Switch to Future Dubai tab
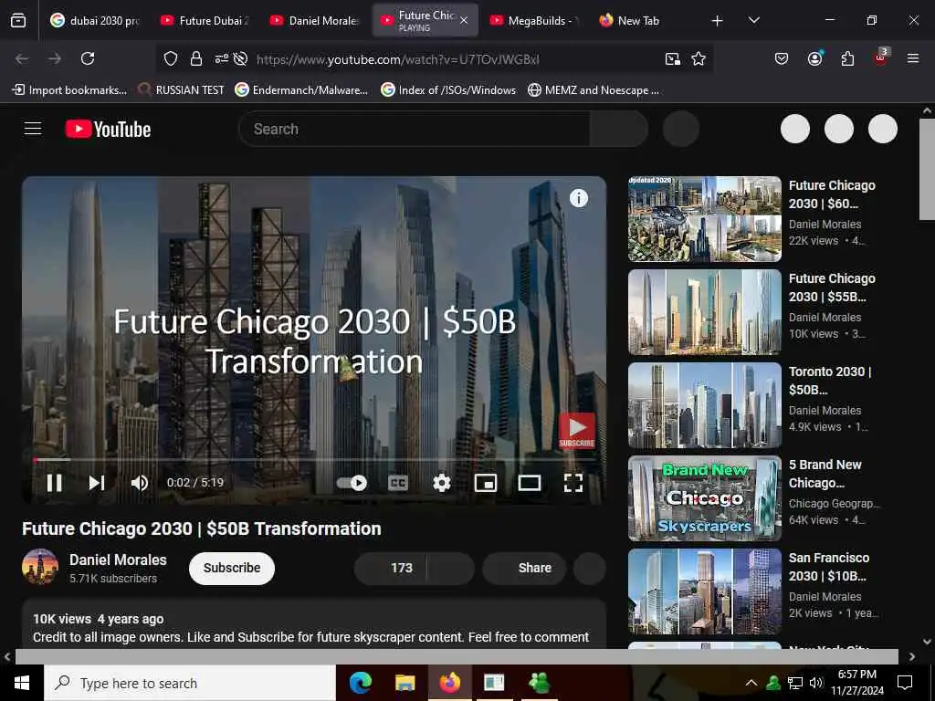 205,20
